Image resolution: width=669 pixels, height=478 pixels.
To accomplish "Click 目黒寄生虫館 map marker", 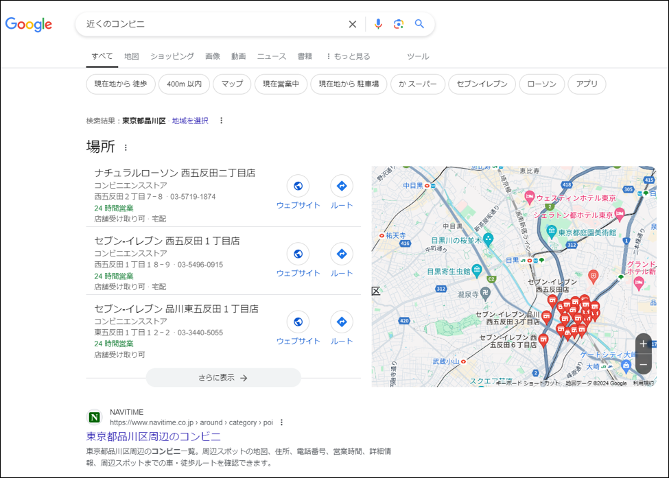I will coord(477,270).
